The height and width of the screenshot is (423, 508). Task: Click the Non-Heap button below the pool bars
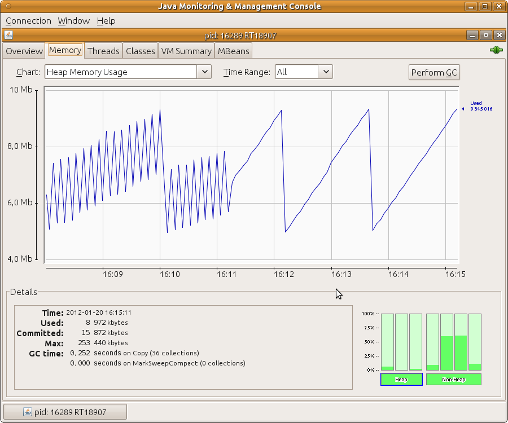pyautogui.click(x=453, y=380)
